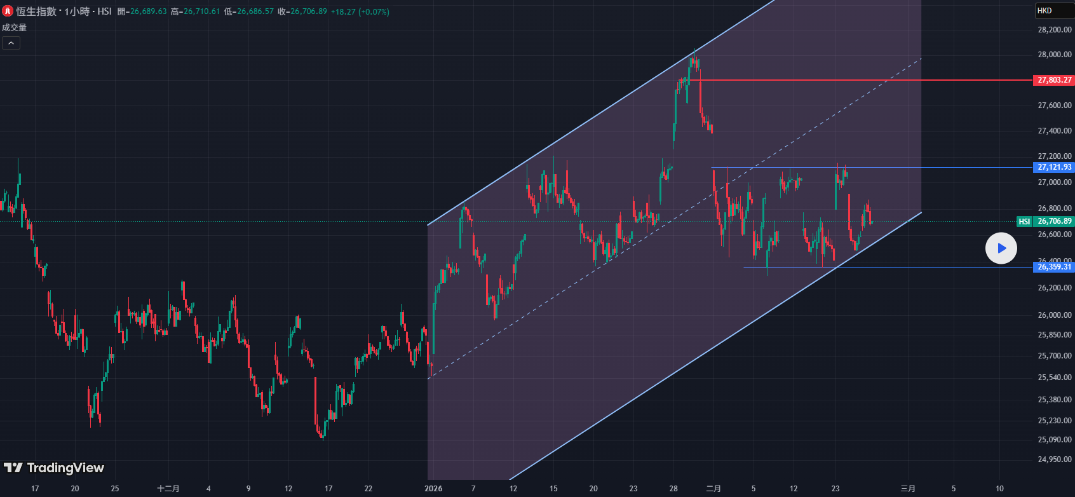Collapse the indicator legend with chevron button

tap(11, 43)
